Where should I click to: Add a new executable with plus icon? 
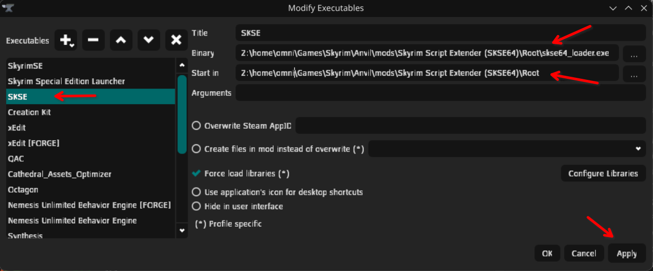tap(66, 40)
